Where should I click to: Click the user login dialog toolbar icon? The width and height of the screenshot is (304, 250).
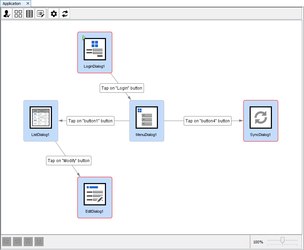[7, 14]
